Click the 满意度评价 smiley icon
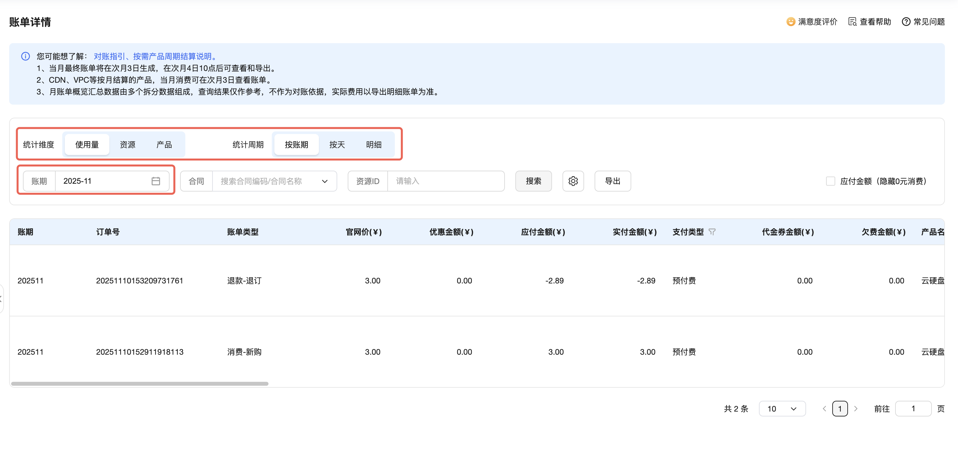Image resolution: width=958 pixels, height=457 pixels. point(791,22)
